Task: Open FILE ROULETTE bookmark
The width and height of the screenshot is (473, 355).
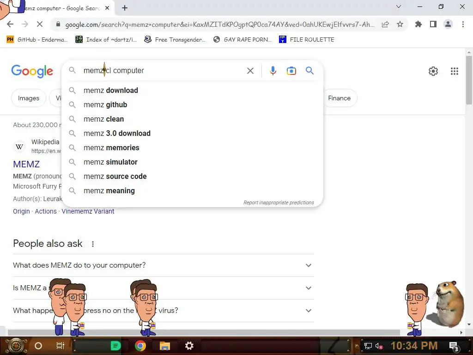Action: coord(307,40)
